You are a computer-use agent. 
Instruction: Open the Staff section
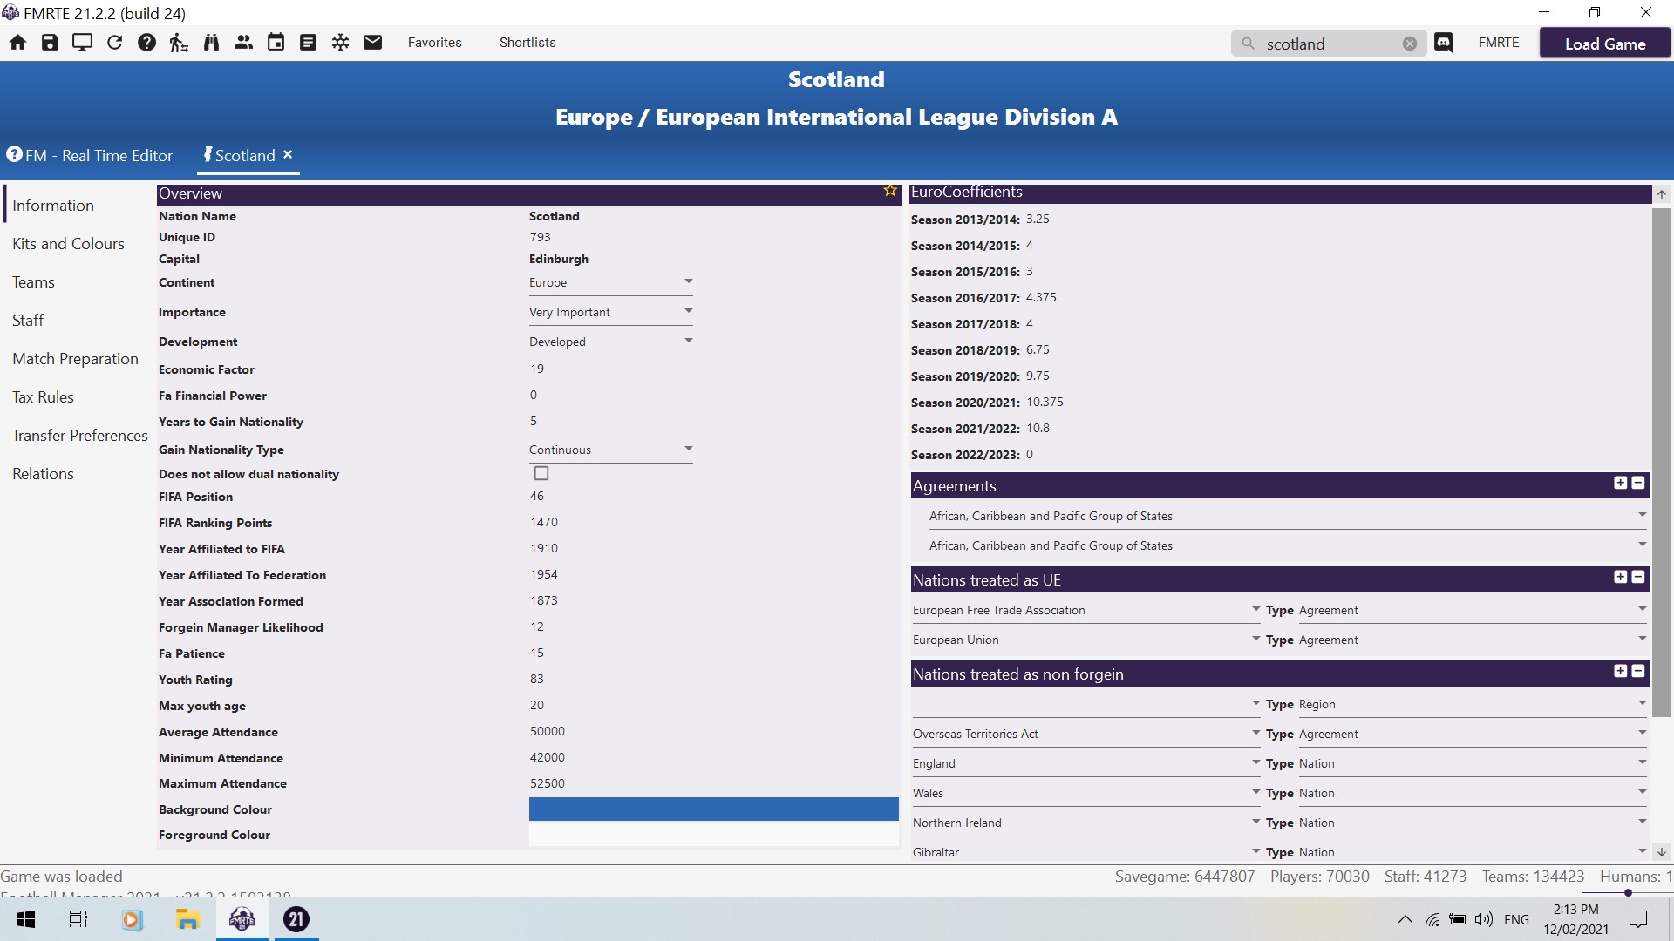[28, 321]
